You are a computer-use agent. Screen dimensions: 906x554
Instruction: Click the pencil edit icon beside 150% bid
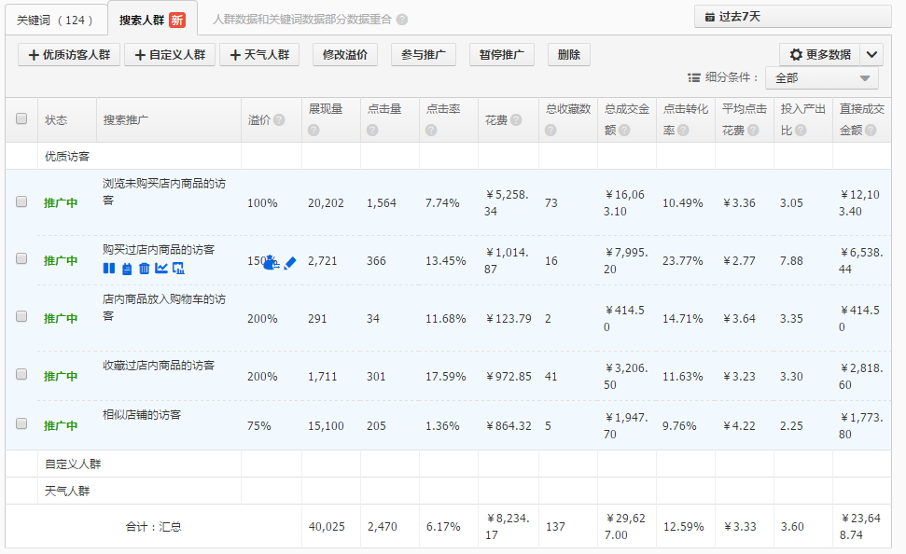(289, 263)
